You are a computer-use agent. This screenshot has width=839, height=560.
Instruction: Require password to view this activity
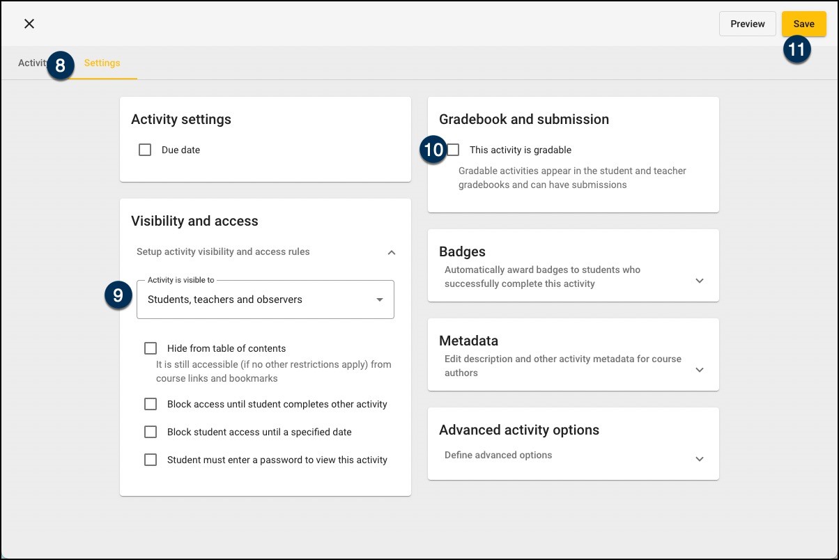click(x=151, y=460)
